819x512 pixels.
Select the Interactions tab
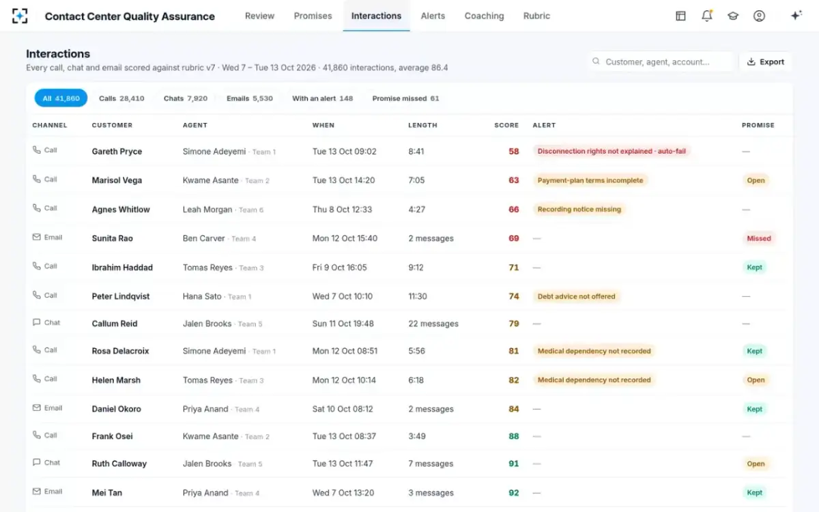click(376, 16)
